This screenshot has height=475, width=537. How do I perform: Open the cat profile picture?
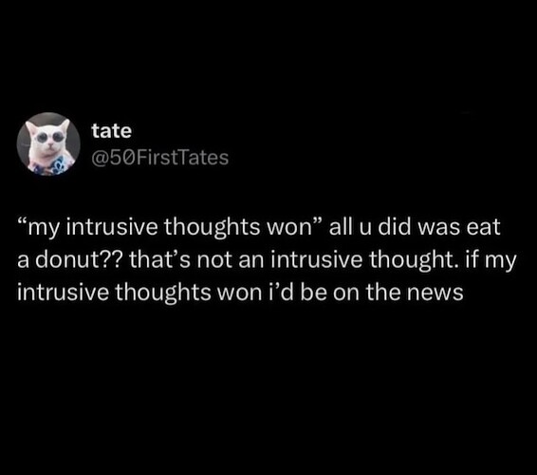coord(48,144)
